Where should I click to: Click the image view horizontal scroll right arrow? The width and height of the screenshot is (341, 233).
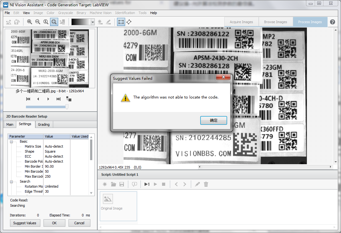click(x=331, y=167)
